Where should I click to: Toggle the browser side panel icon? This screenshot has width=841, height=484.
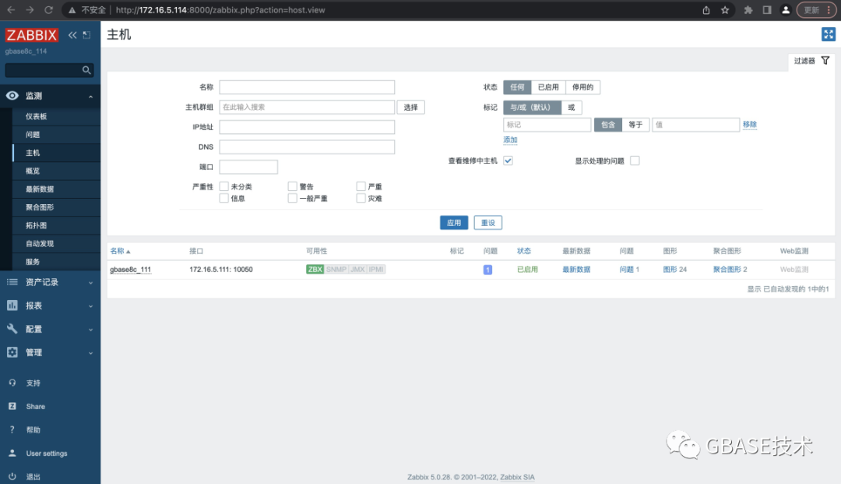point(767,10)
